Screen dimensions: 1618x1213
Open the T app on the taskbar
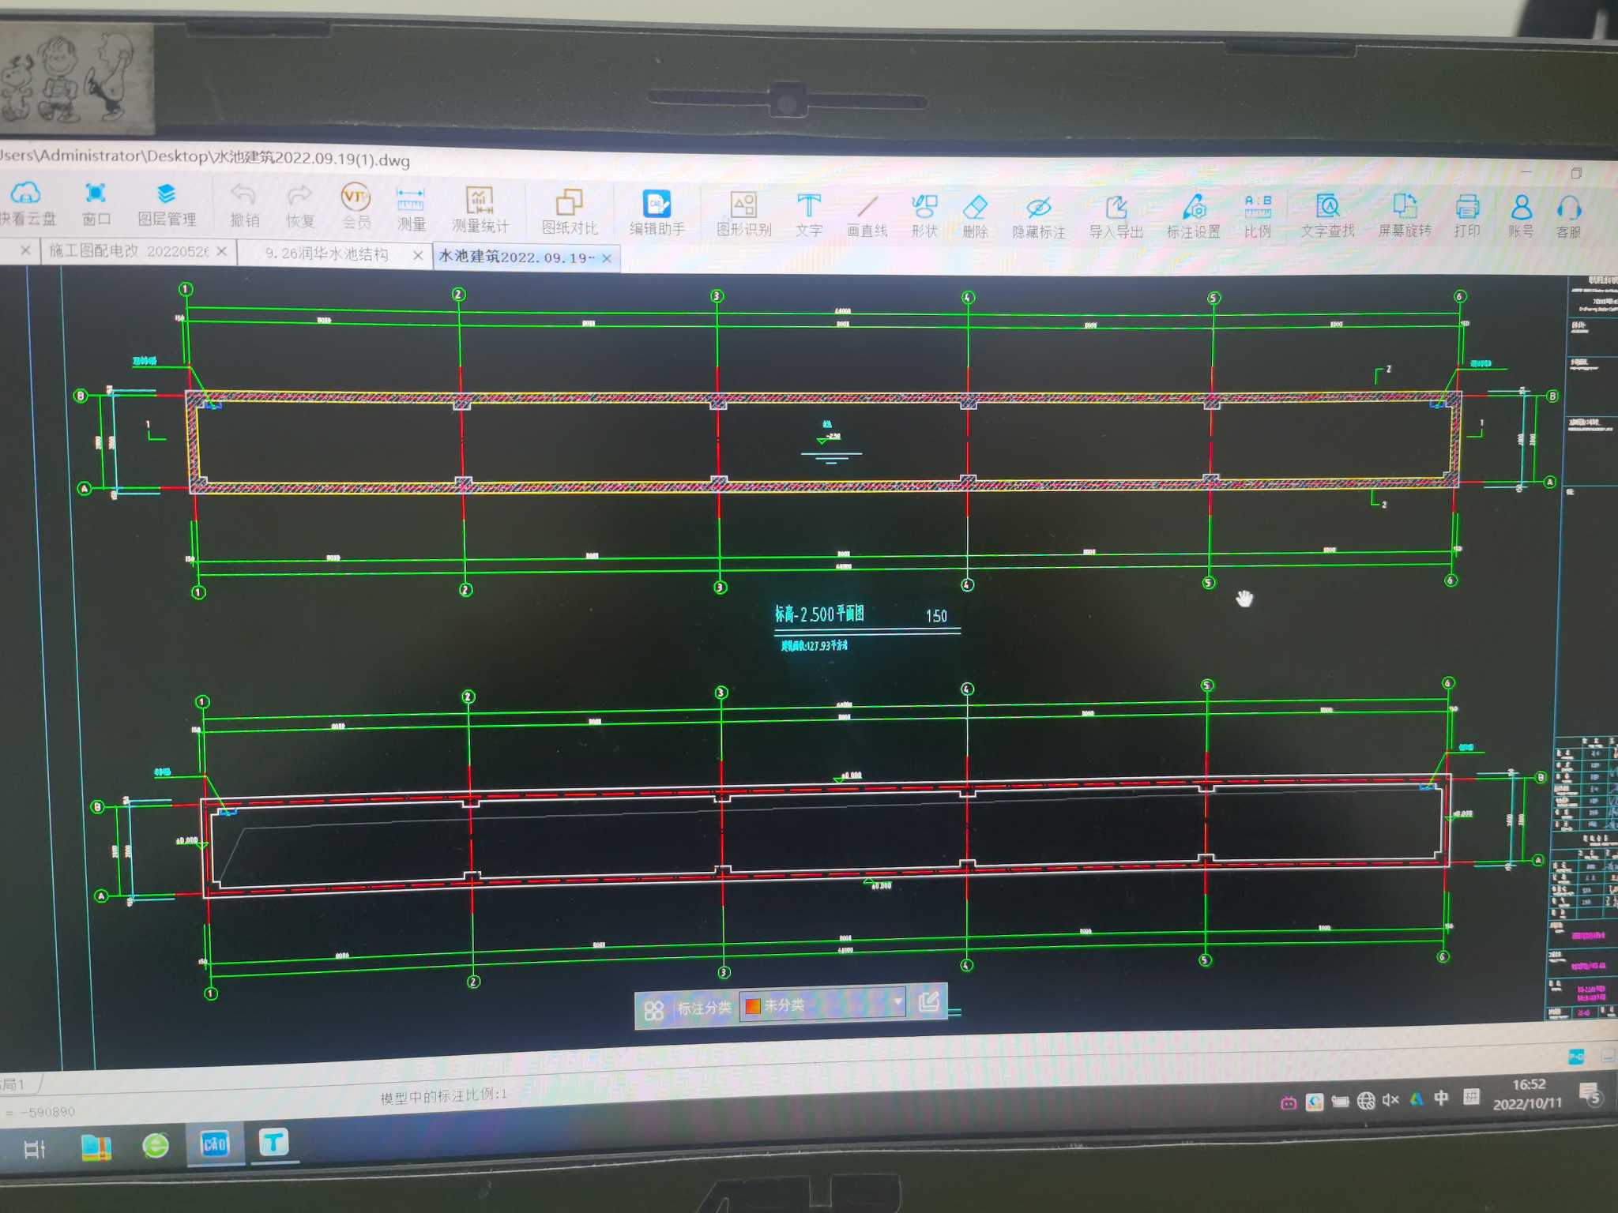click(x=273, y=1142)
